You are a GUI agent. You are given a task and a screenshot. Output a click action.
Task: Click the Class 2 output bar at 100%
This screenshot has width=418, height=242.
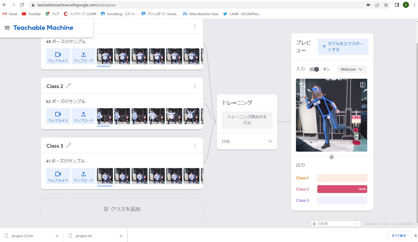tap(342, 189)
